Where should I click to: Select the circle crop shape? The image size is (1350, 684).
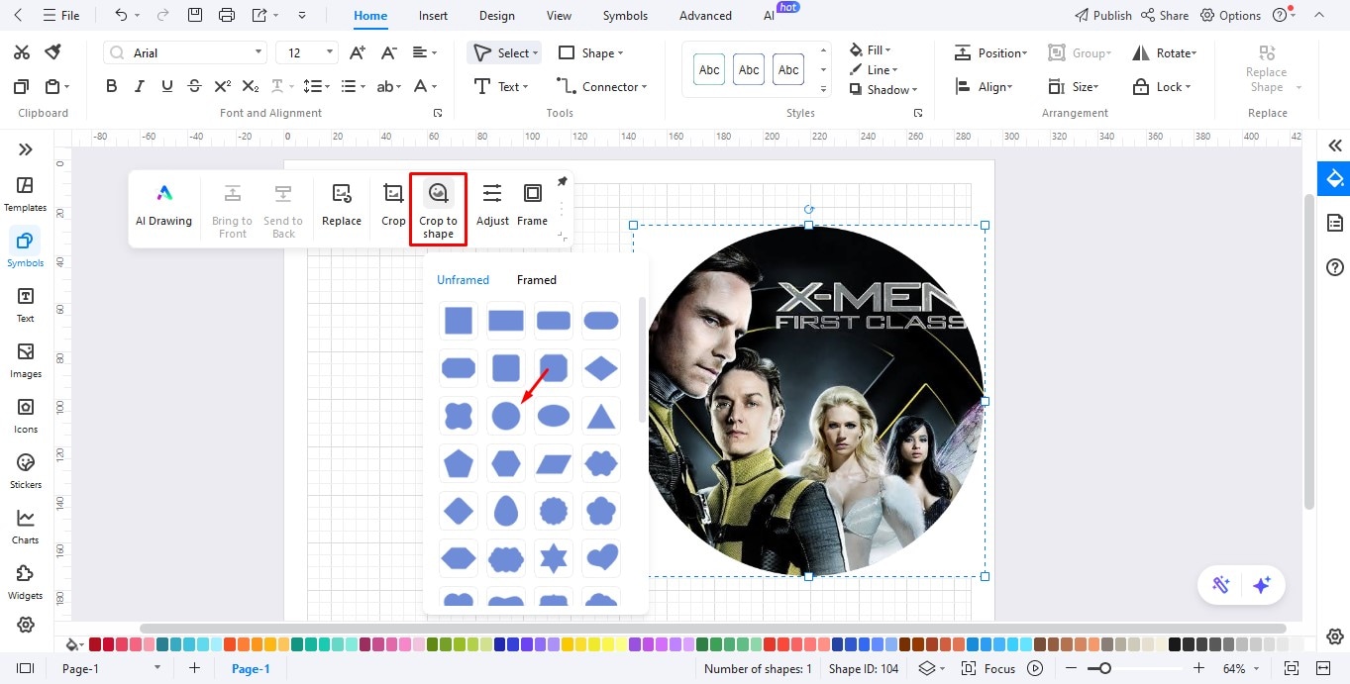506,416
